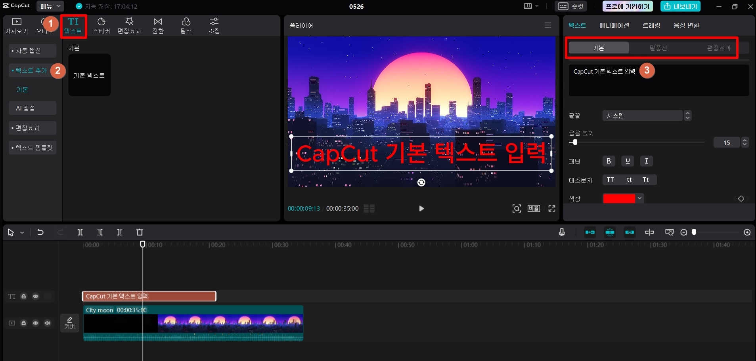Click the fullscreen preview icon in player
Image resolution: width=756 pixels, height=361 pixels.
pos(552,209)
